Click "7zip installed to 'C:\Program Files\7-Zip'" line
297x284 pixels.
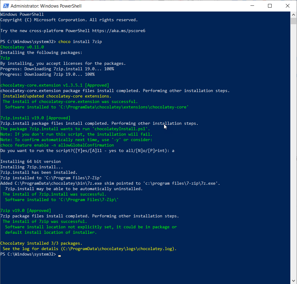coord(51,178)
